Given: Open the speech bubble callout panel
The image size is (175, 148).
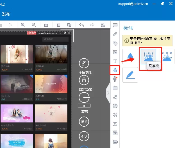Looking at the screenshot, I should 115,25.
